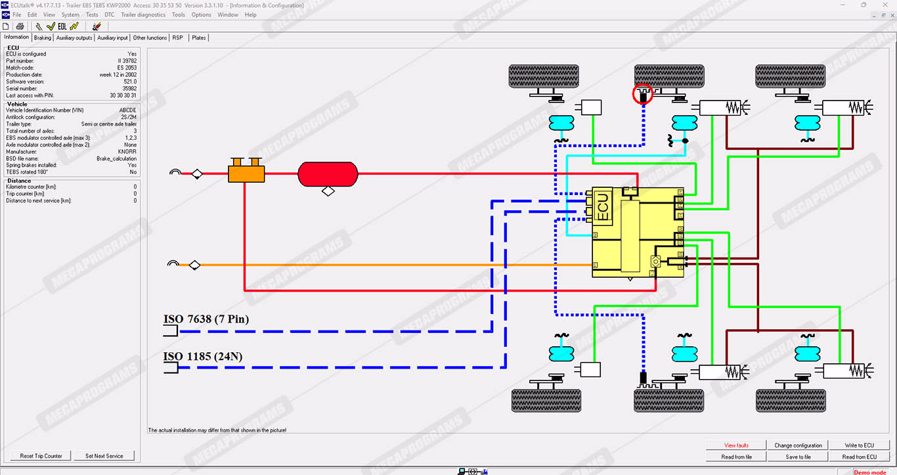This screenshot has width=897, height=475.
Task: Open the Trailer diagnostics menu
Action: pos(144,14)
